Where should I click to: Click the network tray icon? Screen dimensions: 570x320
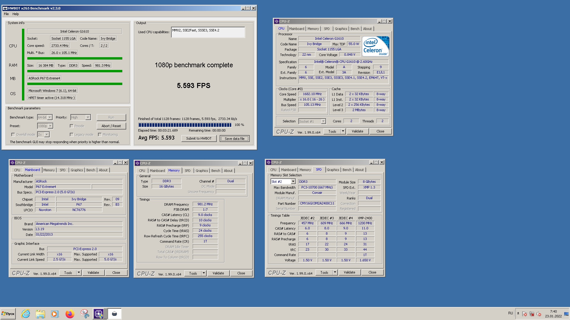[x=532, y=314]
